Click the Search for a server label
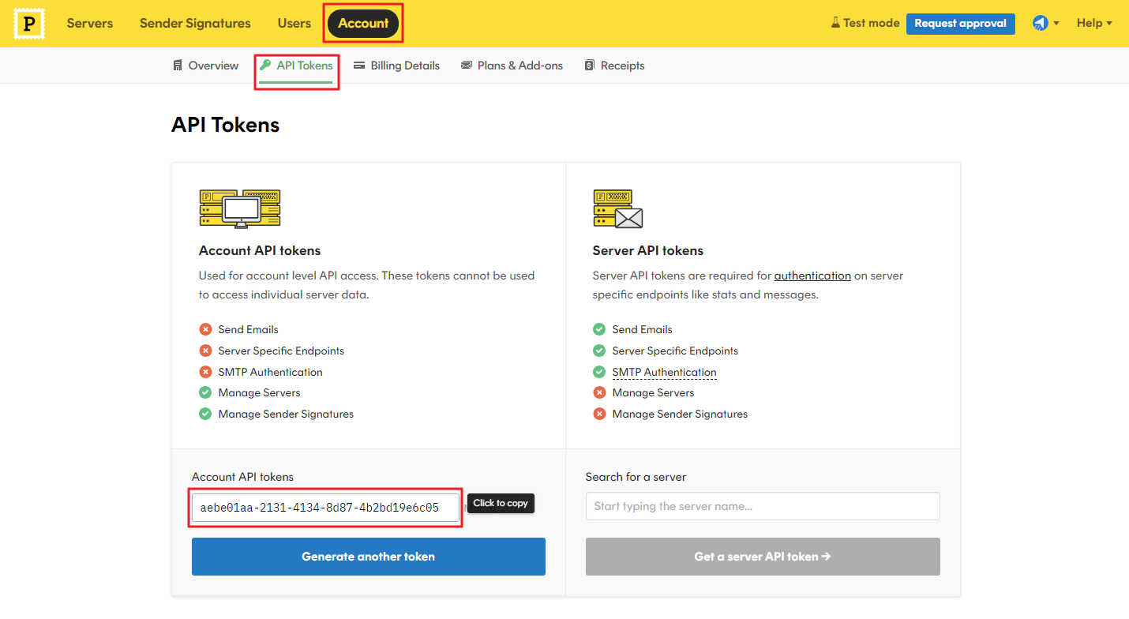This screenshot has width=1129, height=619. coord(636,477)
